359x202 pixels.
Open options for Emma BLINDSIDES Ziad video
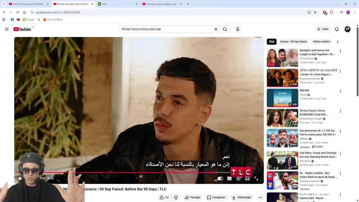click(x=340, y=111)
